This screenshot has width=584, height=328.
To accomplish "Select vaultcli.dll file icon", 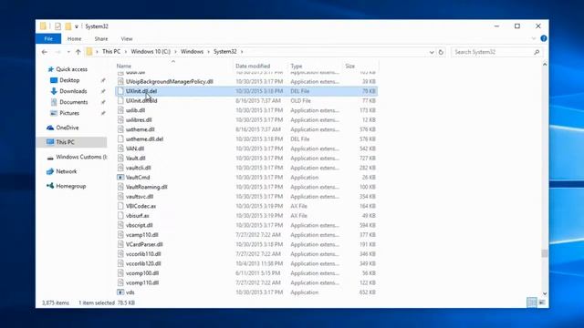I will 120,168.
